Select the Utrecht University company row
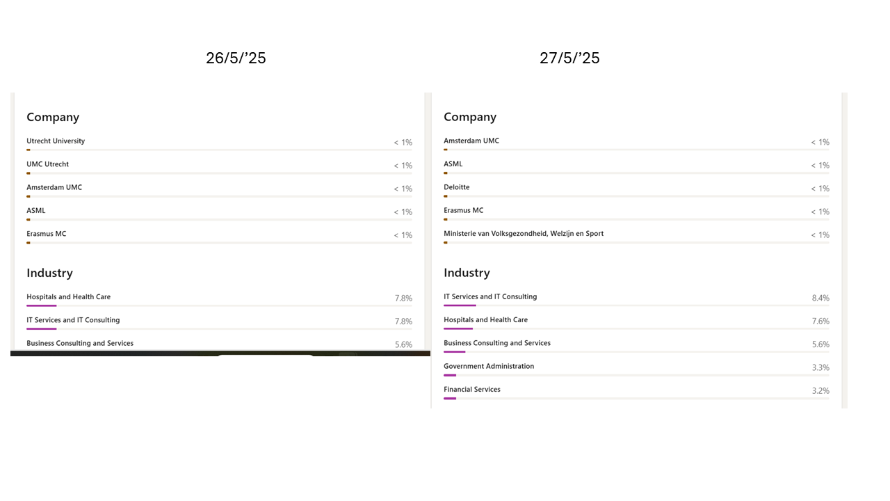Screen dimensions: 890x501 [56, 141]
